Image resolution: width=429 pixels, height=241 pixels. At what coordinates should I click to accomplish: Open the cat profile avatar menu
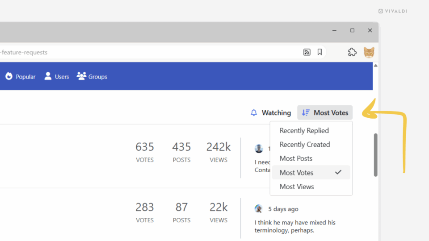pos(369,52)
